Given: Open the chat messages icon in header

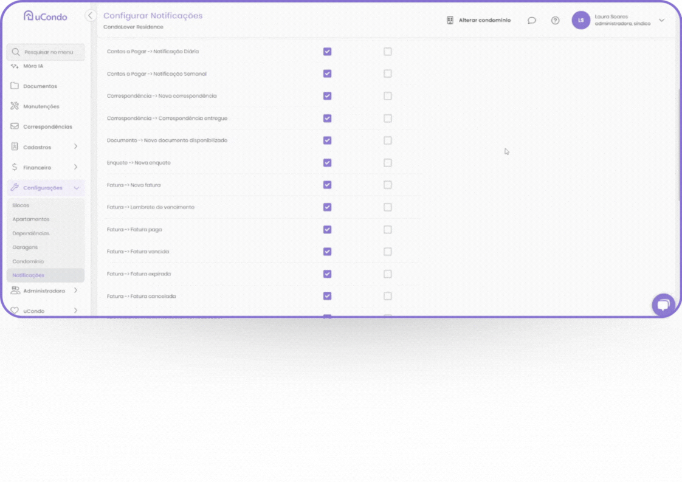Looking at the screenshot, I should click(531, 21).
